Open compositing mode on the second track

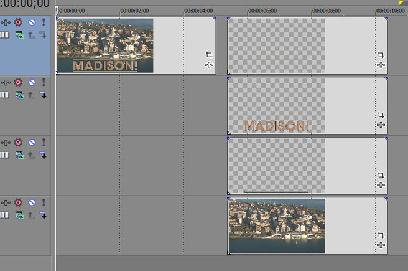pos(19,95)
